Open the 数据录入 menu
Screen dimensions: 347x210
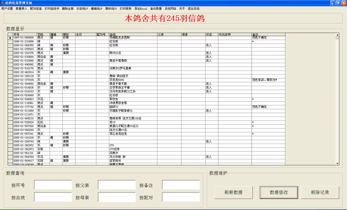pyautogui.click(x=21, y=9)
